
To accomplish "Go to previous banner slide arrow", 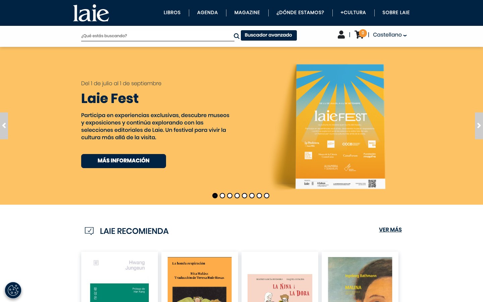I will [x=4, y=126].
